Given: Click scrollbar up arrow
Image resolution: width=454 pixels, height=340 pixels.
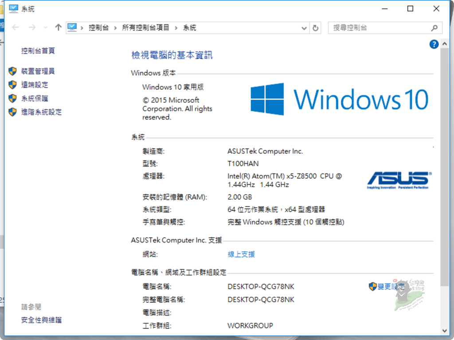Looking at the screenshot, I should 445,44.
